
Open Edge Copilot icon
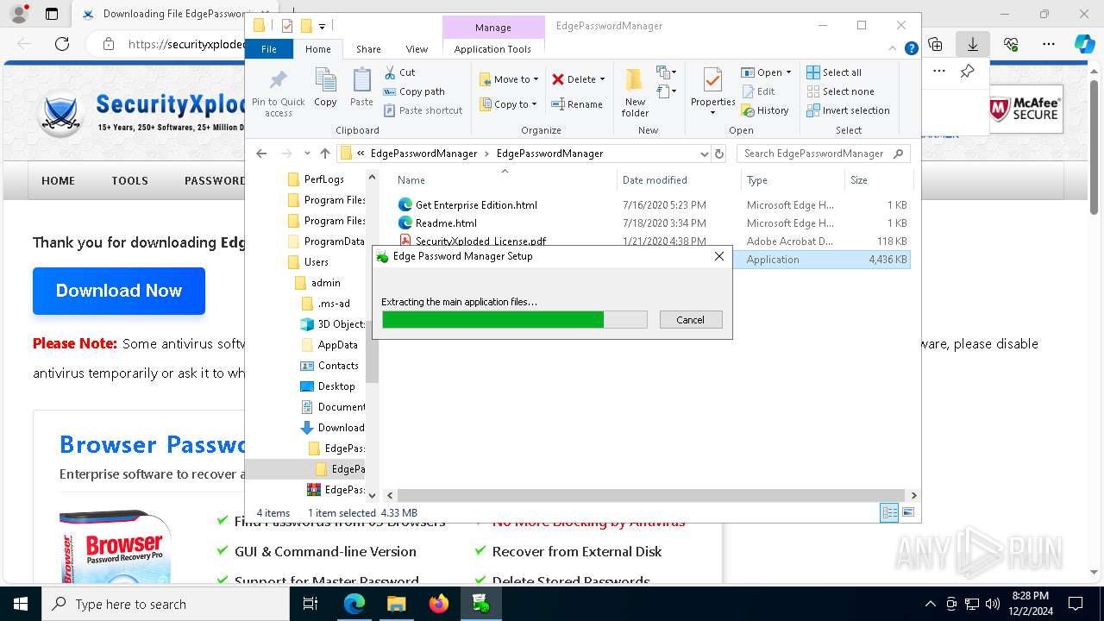(x=1084, y=44)
